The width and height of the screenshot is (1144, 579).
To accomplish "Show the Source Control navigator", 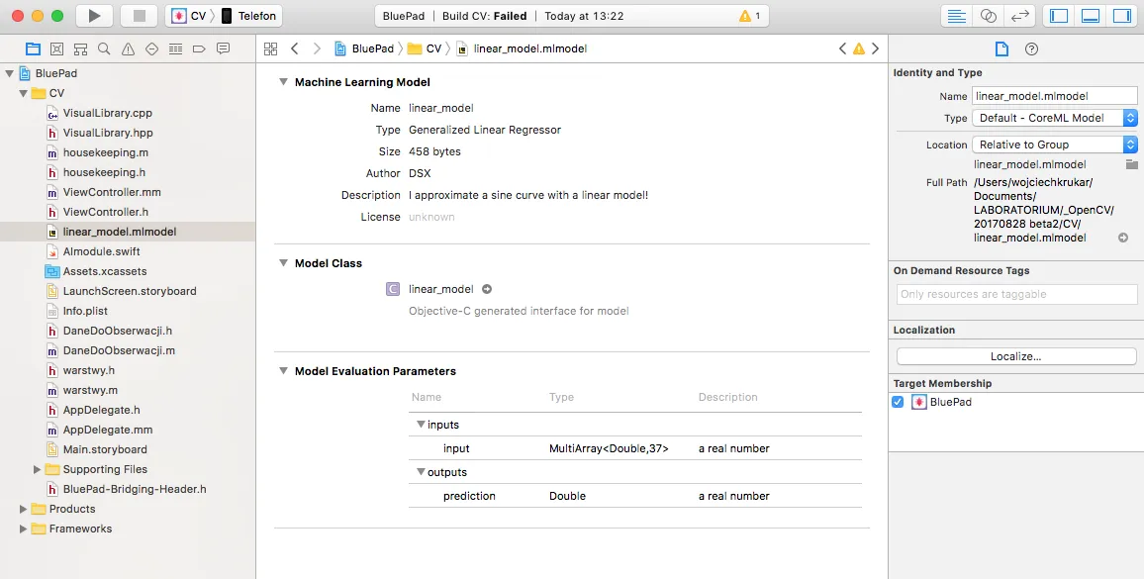I will [x=57, y=48].
